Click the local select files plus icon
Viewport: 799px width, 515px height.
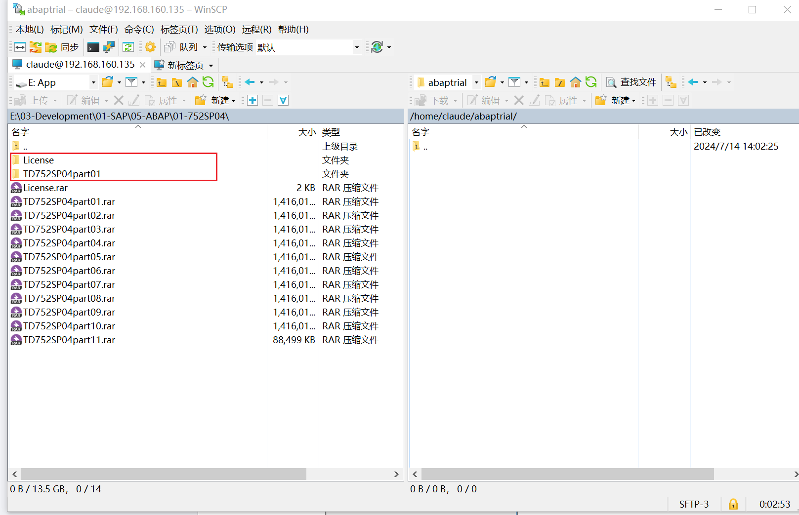pos(252,101)
